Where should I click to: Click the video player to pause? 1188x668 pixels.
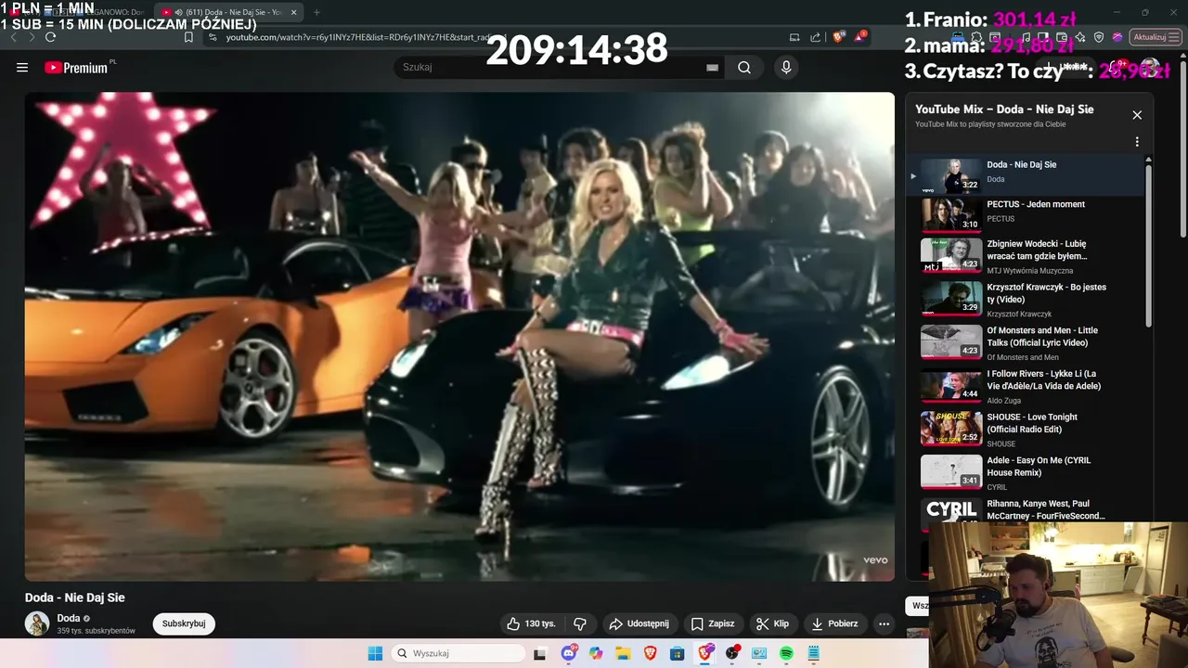click(459, 336)
